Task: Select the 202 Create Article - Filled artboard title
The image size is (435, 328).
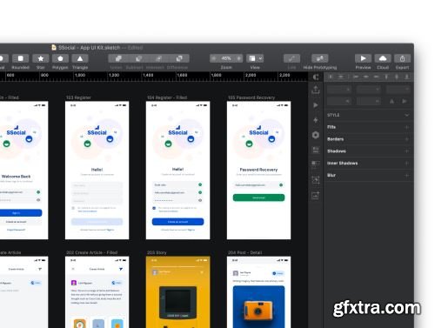Action: coord(91,252)
